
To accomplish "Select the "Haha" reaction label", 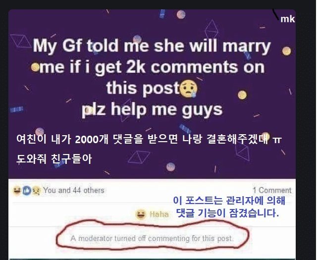I will coord(159,214).
